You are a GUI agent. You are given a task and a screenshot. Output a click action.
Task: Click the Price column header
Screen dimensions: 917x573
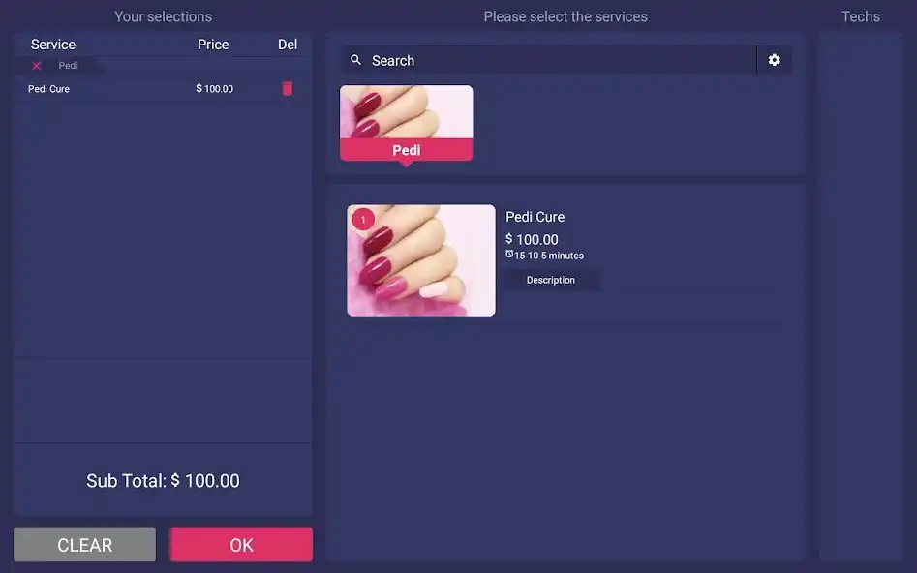pyautogui.click(x=213, y=45)
